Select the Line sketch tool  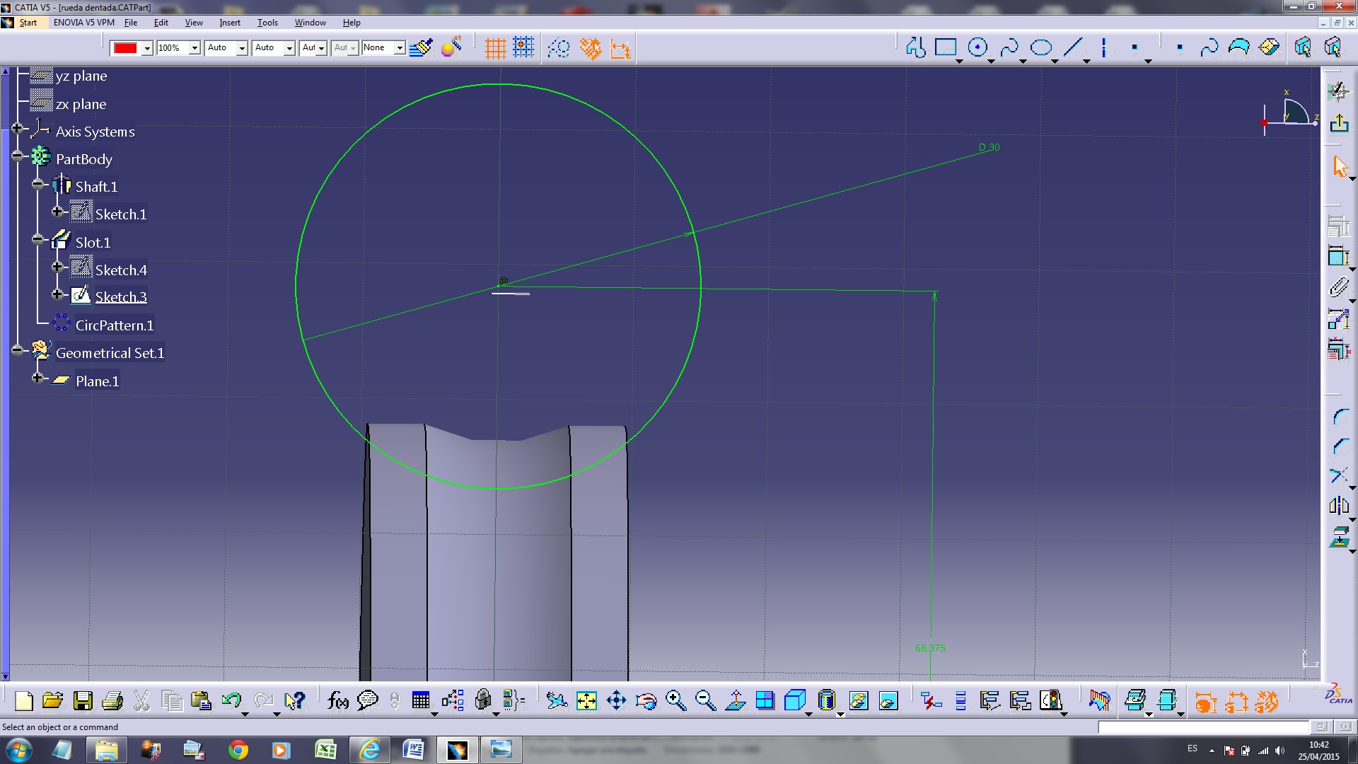point(1073,47)
